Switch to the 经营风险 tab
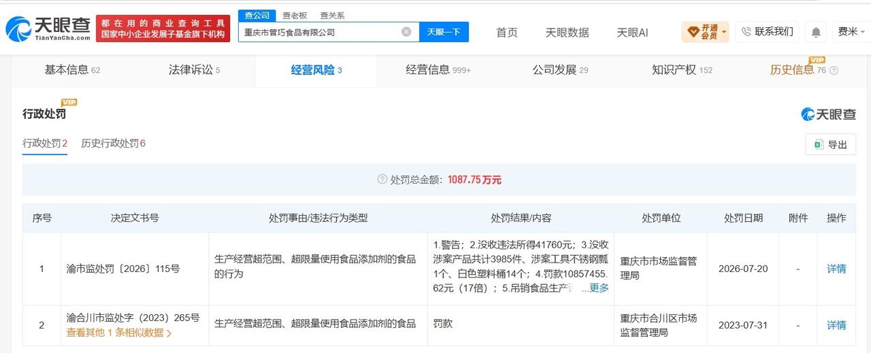 tap(316, 69)
